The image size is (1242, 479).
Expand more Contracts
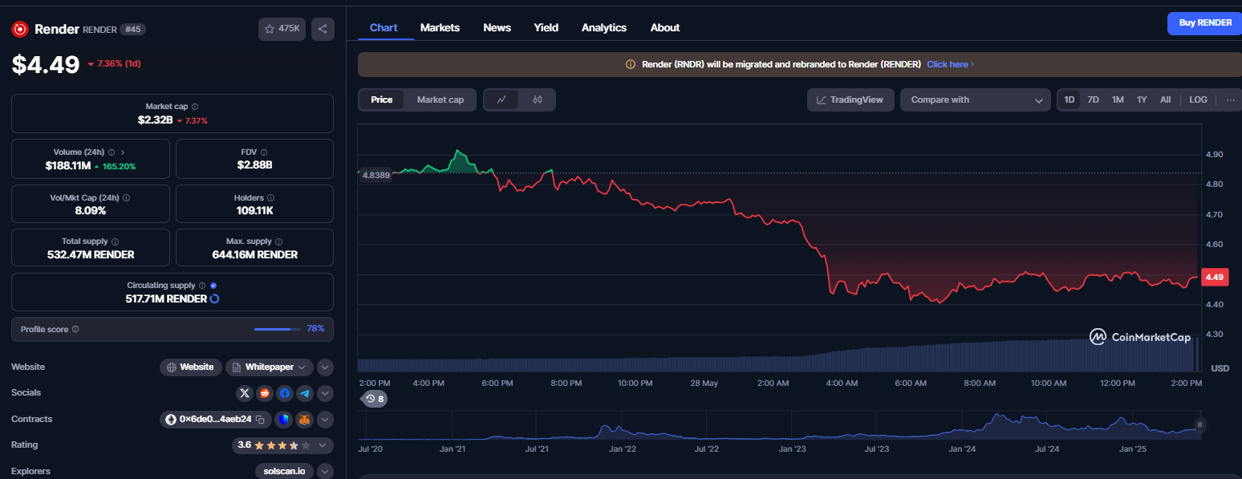coord(325,420)
